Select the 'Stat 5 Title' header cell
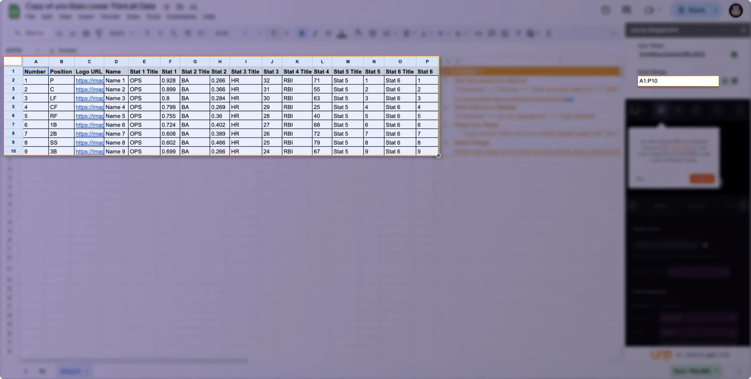The height and width of the screenshot is (379, 751). point(348,72)
